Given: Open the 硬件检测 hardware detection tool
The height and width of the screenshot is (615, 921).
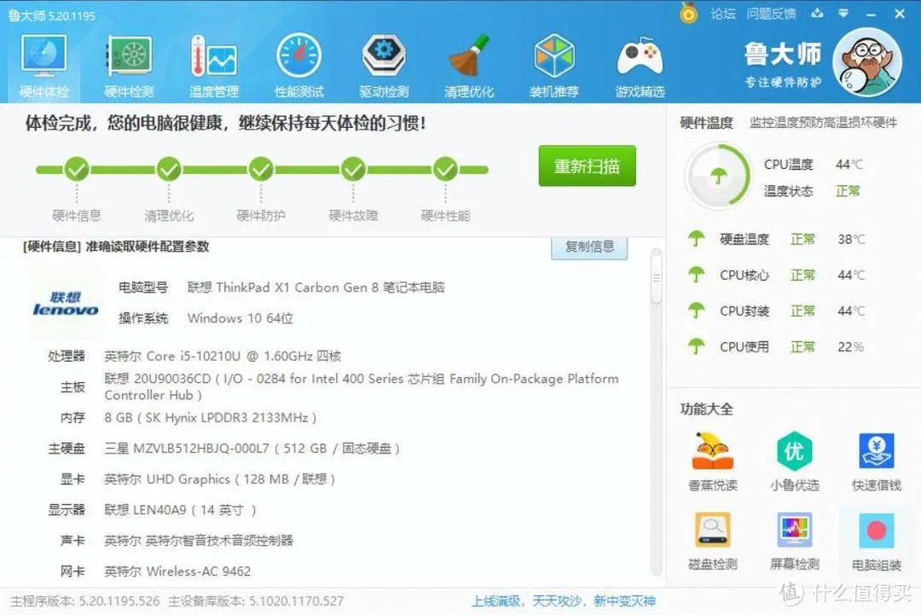Looking at the screenshot, I should click(128, 60).
